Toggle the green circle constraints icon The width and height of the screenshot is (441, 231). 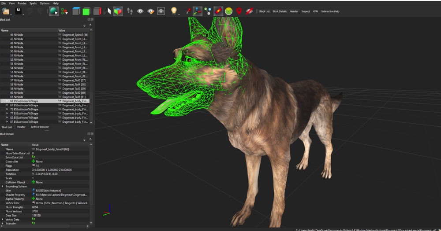tap(228, 11)
